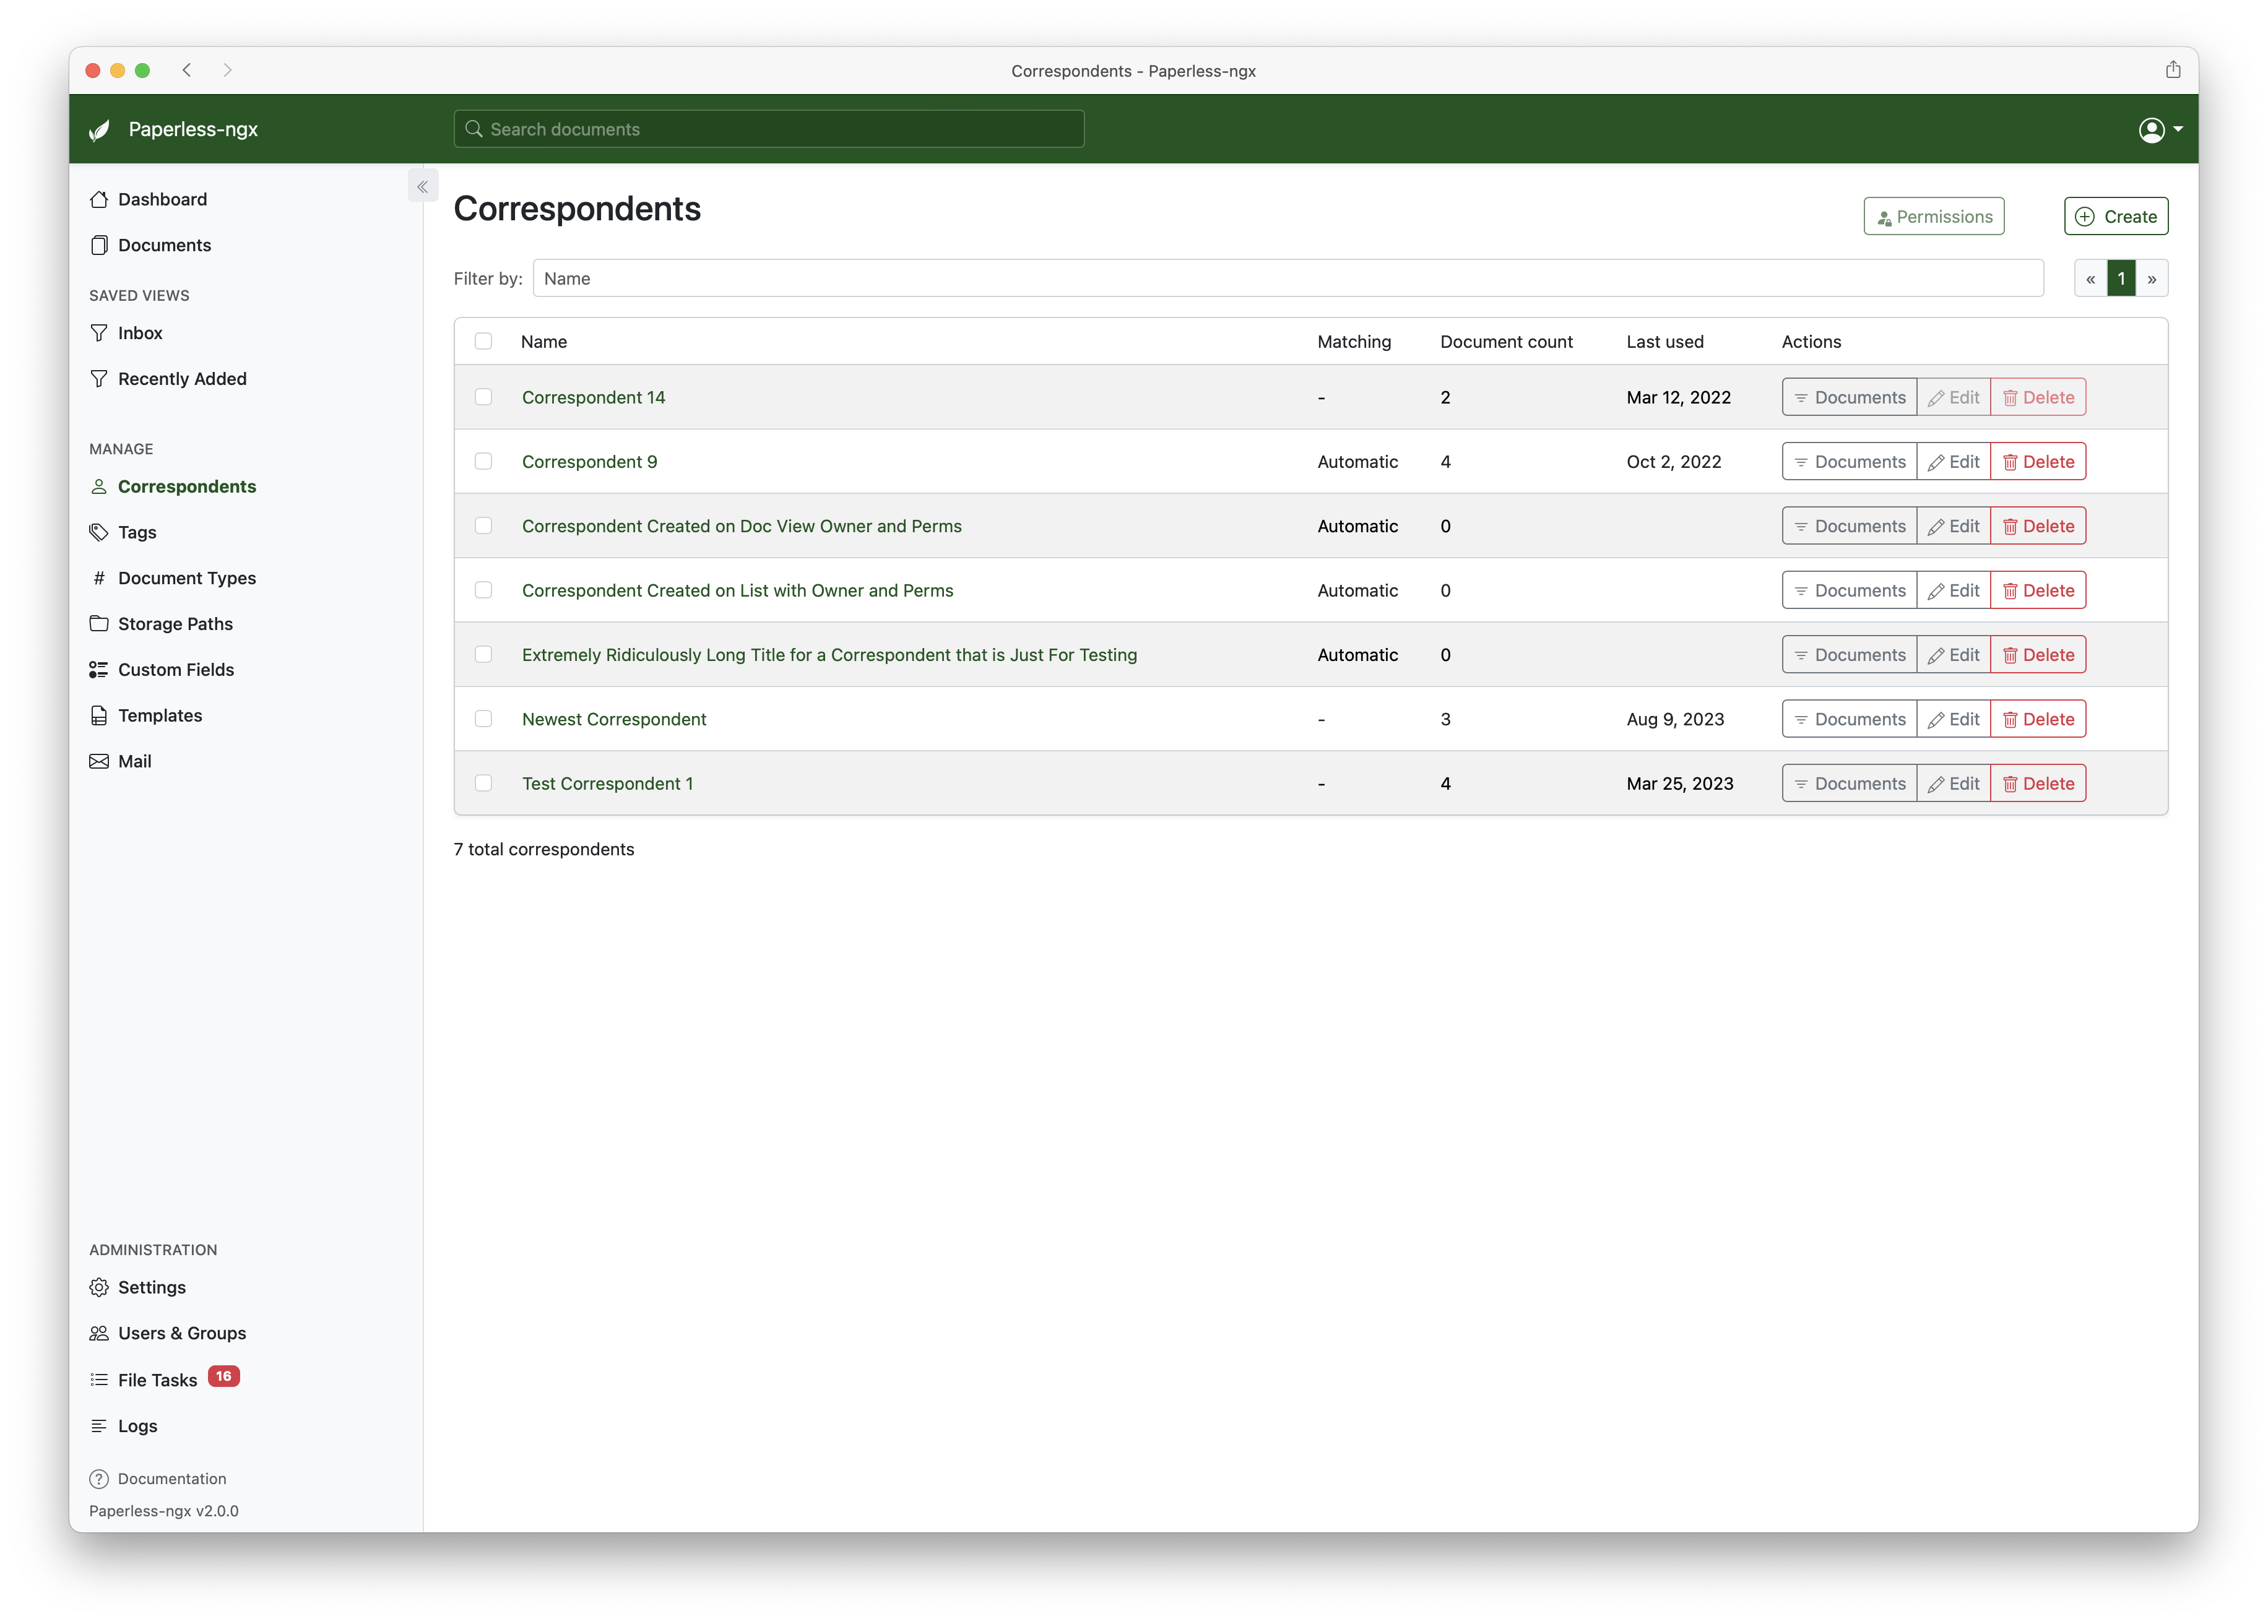Toggle the select-all checkbox in the table header

click(x=483, y=341)
